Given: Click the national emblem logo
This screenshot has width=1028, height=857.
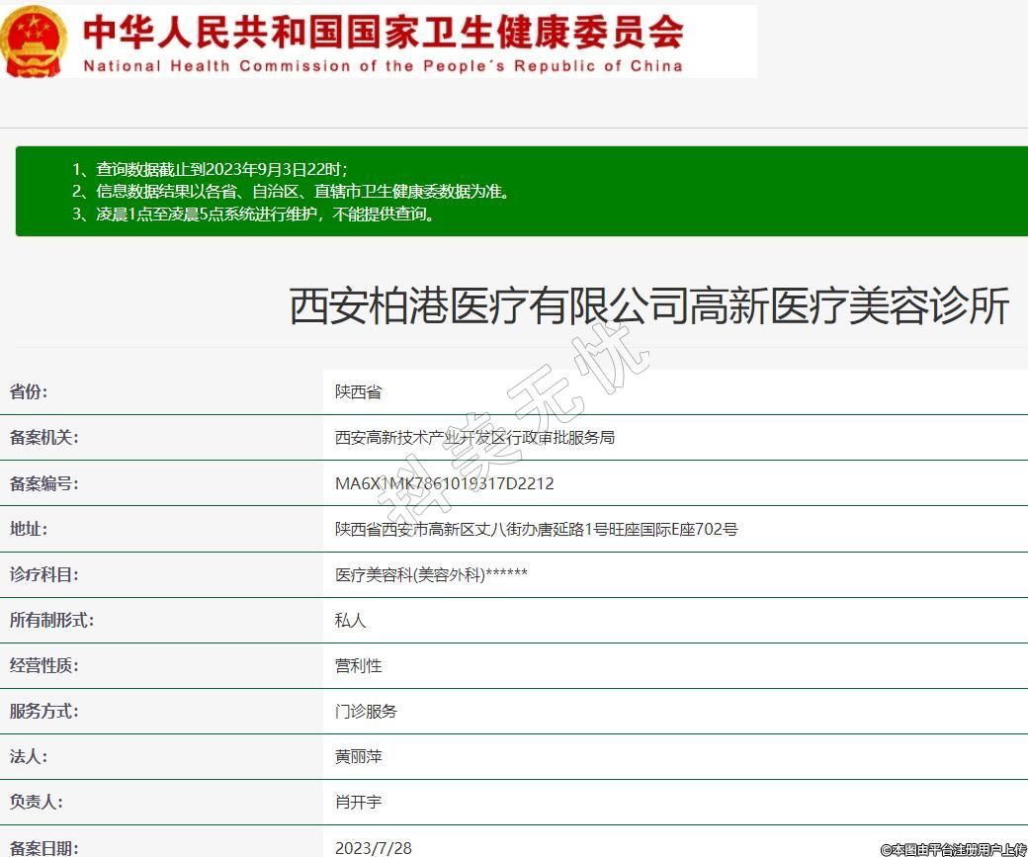Looking at the screenshot, I should point(33,40).
